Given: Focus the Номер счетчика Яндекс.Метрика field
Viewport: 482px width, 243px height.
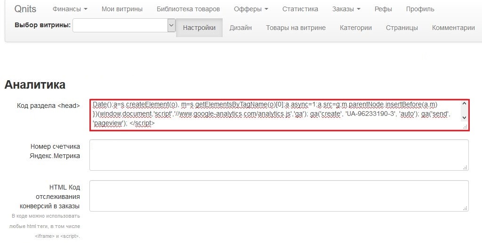Looking at the screenshot, I should [x=279, y=155].
